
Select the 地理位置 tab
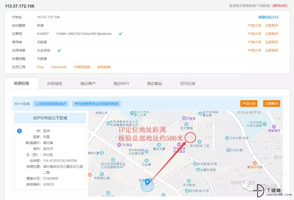coord(22,84)
